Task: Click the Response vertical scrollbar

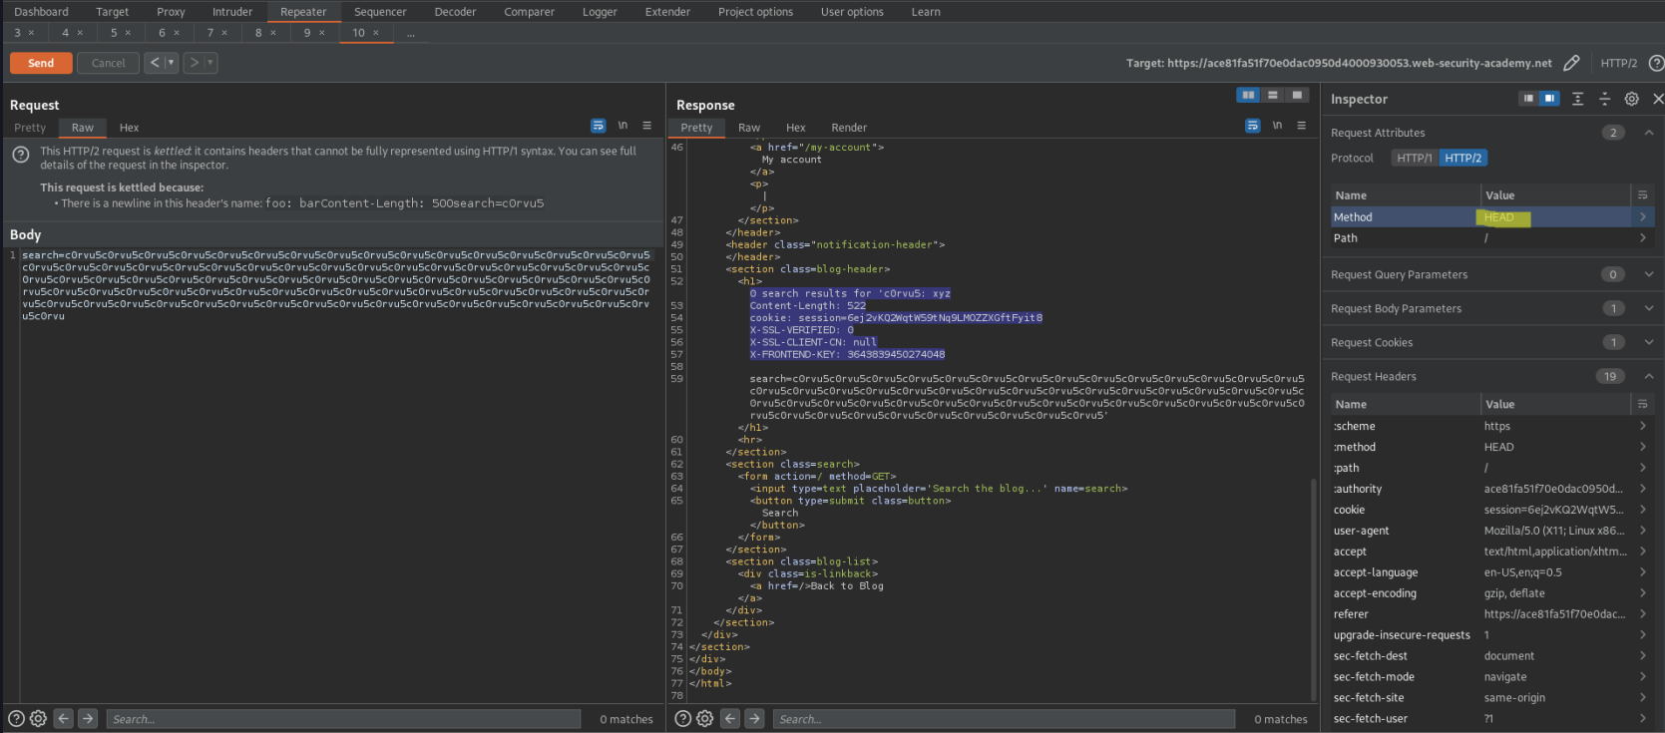Action: click(1313, 588)
